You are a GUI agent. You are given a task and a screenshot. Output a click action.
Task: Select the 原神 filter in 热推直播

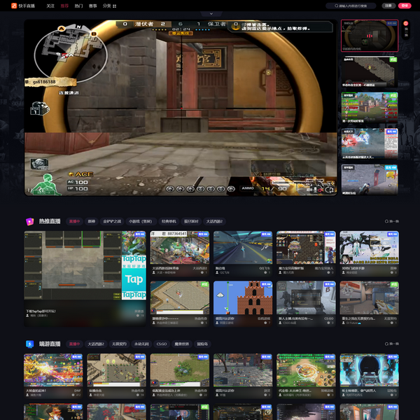(92, 221)
